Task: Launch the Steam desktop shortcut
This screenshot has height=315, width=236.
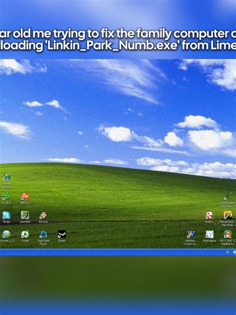Action: [x=62, y=234]
